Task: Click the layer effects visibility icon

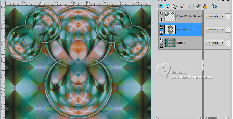Action: (175, 6)
